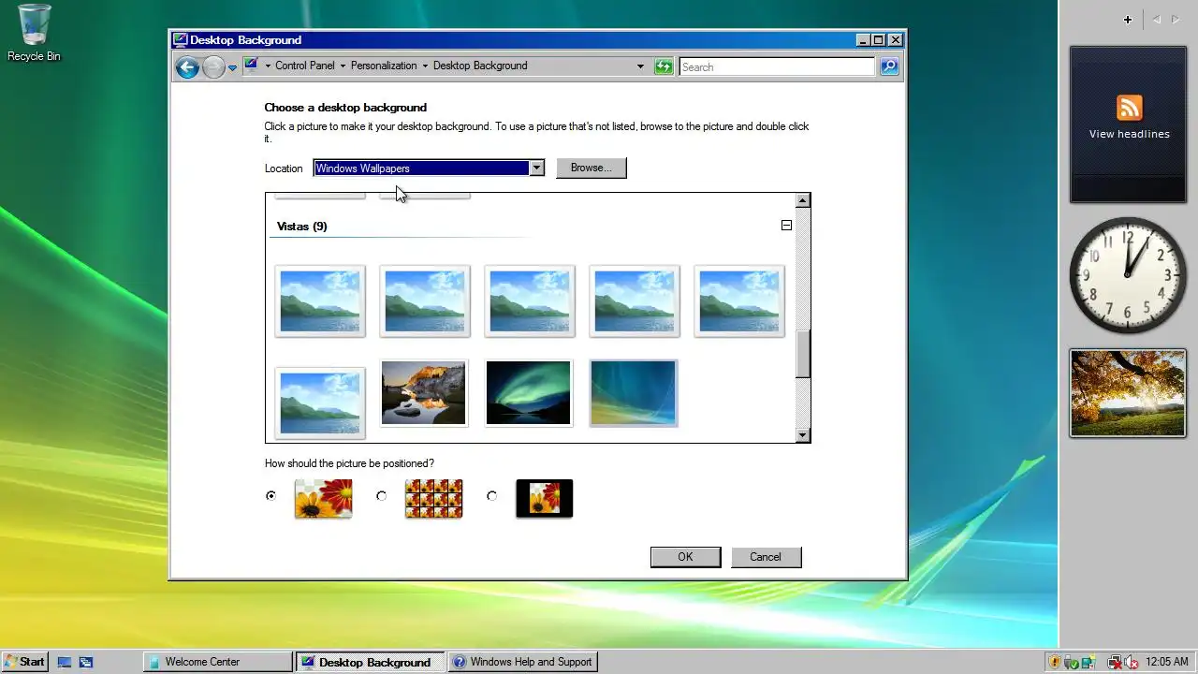Click the security shield tray icon
Screen dimensions: 1198x674
pyautogui.click(x=1055, y=662)
